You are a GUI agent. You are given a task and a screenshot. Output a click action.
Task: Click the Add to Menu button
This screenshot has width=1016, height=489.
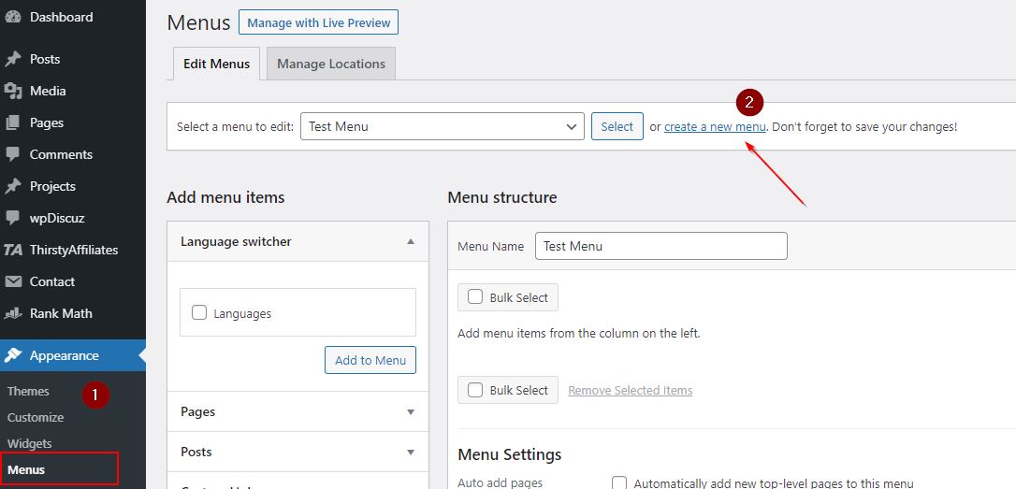(x=370, y=360)
